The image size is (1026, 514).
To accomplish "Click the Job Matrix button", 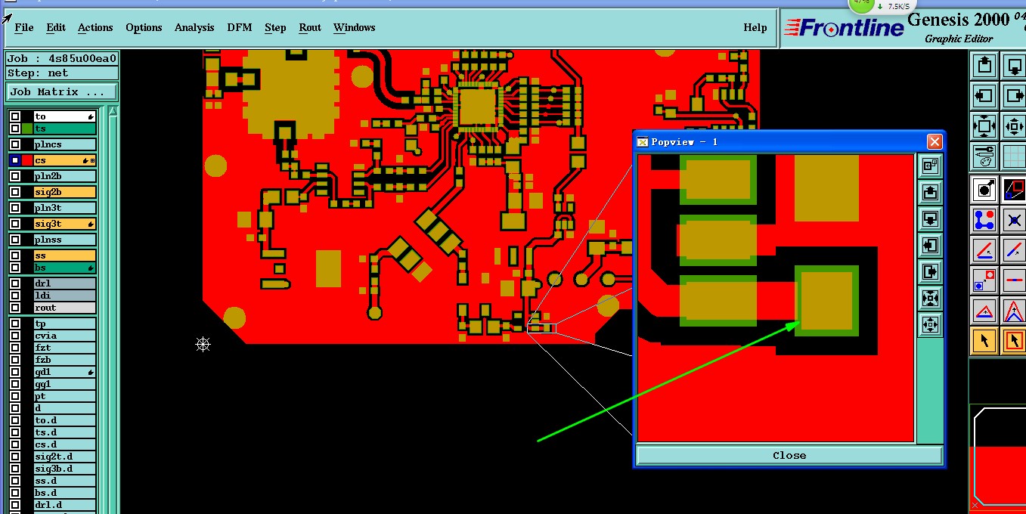I will click(62, 91).
